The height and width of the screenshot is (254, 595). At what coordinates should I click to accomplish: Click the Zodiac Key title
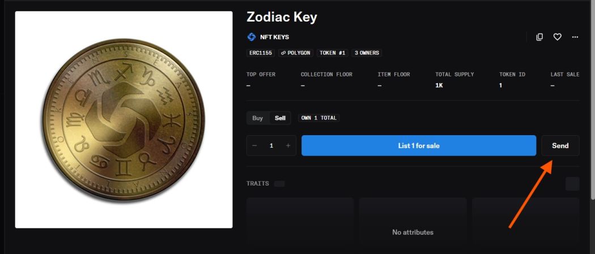tap(282, 17)
